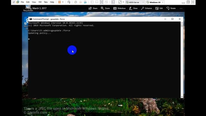Viewport: 206px width, 116px height.
Task: Click the Zoom button in Photos toolbar
Action: 105,8
